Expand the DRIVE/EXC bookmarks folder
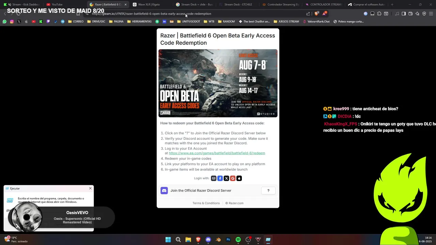436x245 pixels. pos(96,21)
